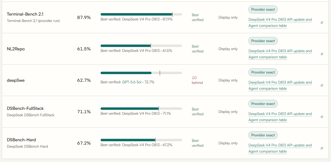
Task: Open external link icon in DSBench-Hard row
Action: point(322,148)
